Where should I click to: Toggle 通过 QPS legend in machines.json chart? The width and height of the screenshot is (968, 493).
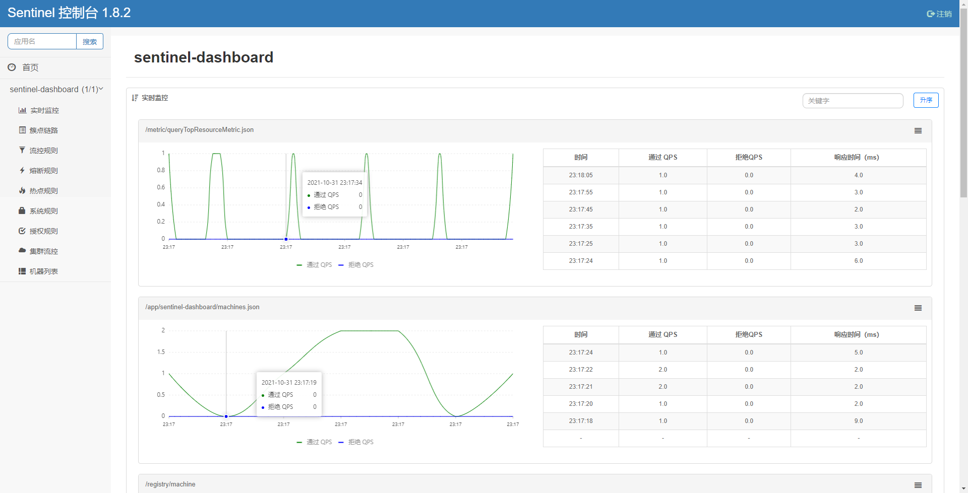(x=314, y=442)
